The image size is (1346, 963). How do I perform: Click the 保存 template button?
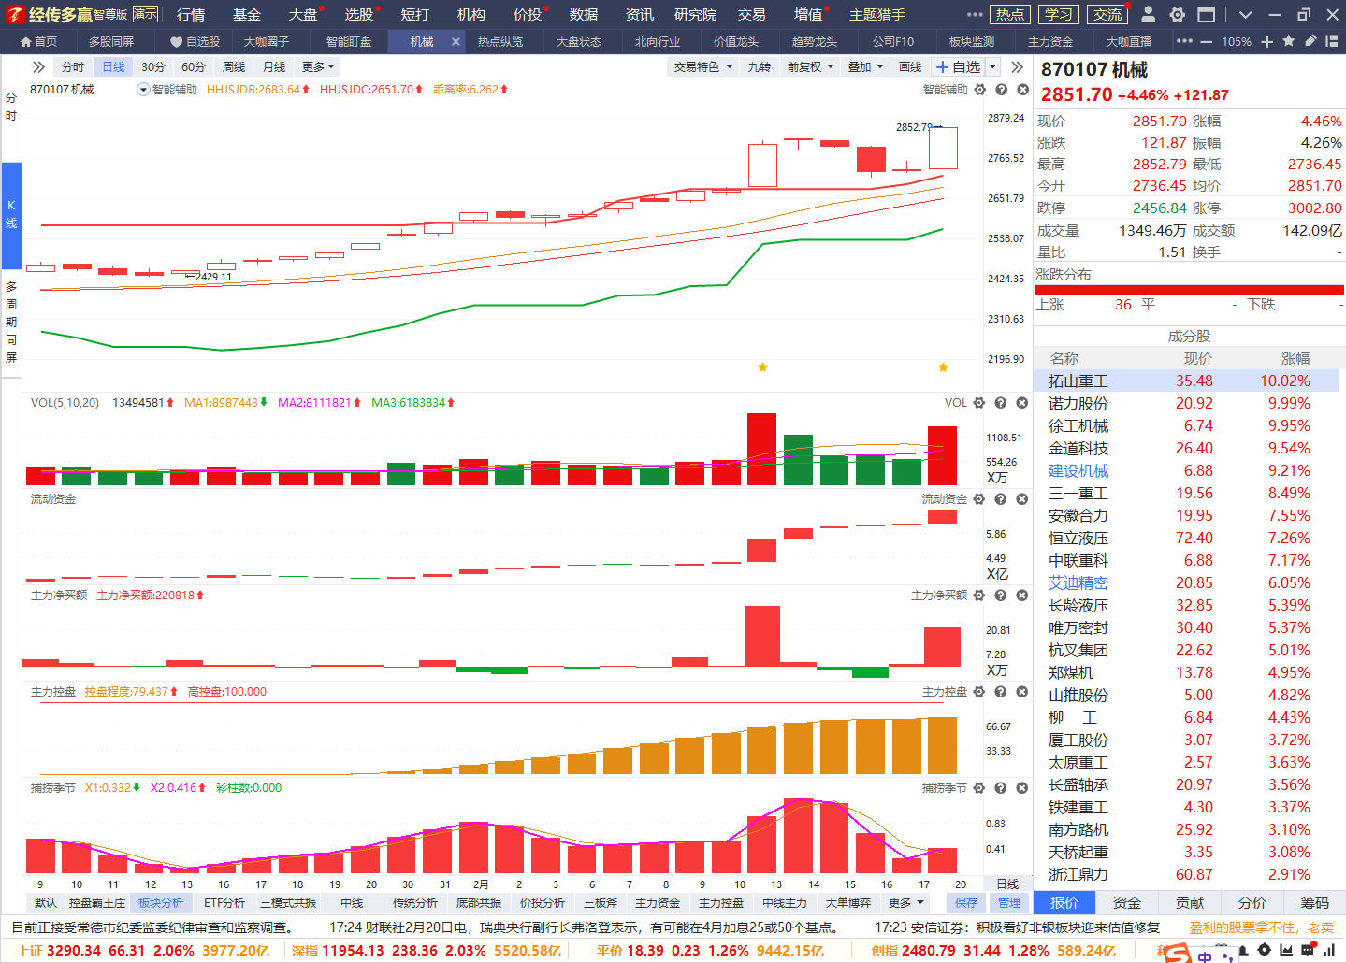(x=966, y=902)
